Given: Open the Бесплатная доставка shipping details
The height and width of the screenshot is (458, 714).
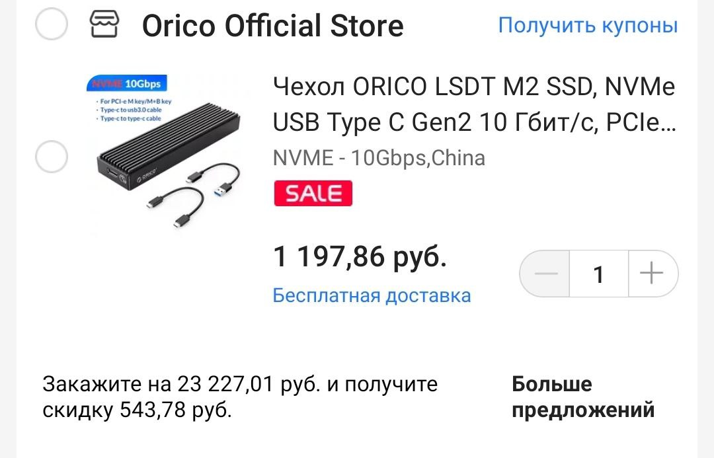Looking at the screenshot, I should tap(372, 295).
